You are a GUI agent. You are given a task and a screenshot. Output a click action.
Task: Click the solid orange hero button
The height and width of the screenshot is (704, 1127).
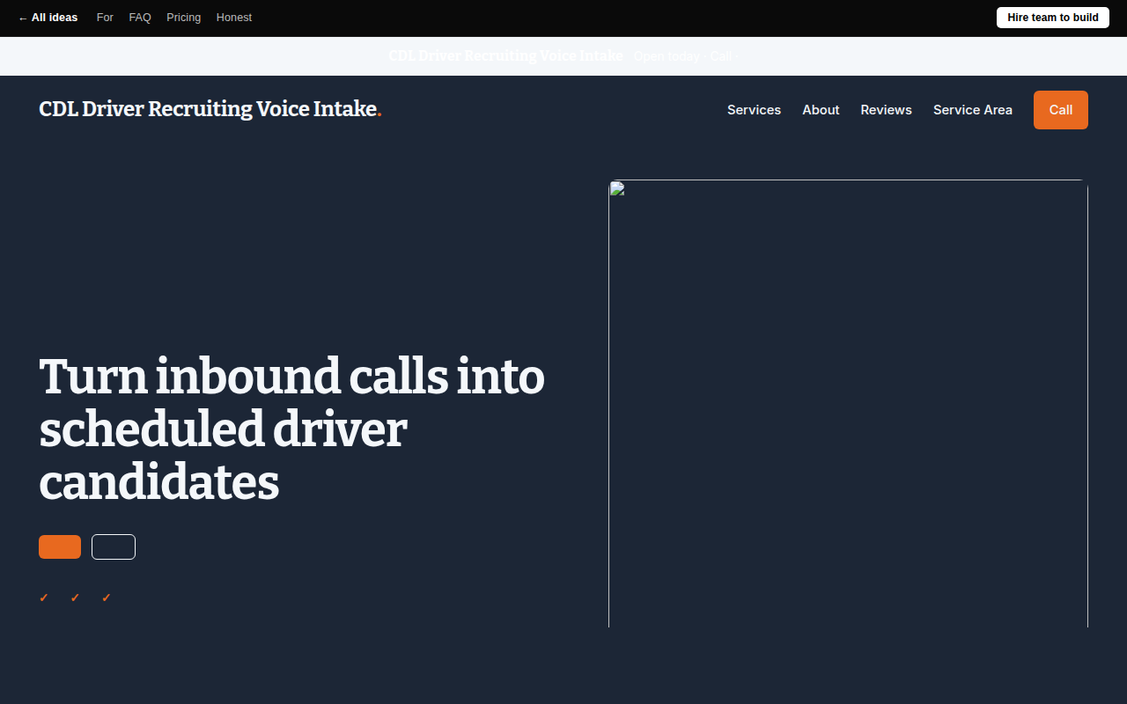click(x=60, y=546)
